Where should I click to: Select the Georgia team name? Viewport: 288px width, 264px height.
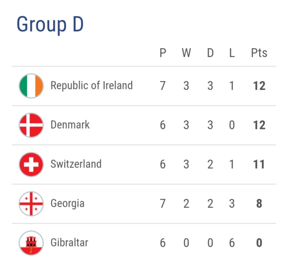pos(67,204)
